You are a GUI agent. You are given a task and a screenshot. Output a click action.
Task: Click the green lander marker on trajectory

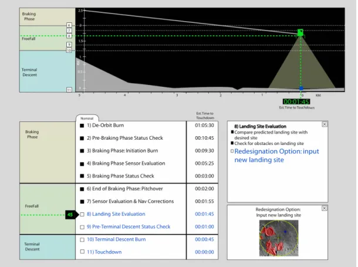(300, 33)
